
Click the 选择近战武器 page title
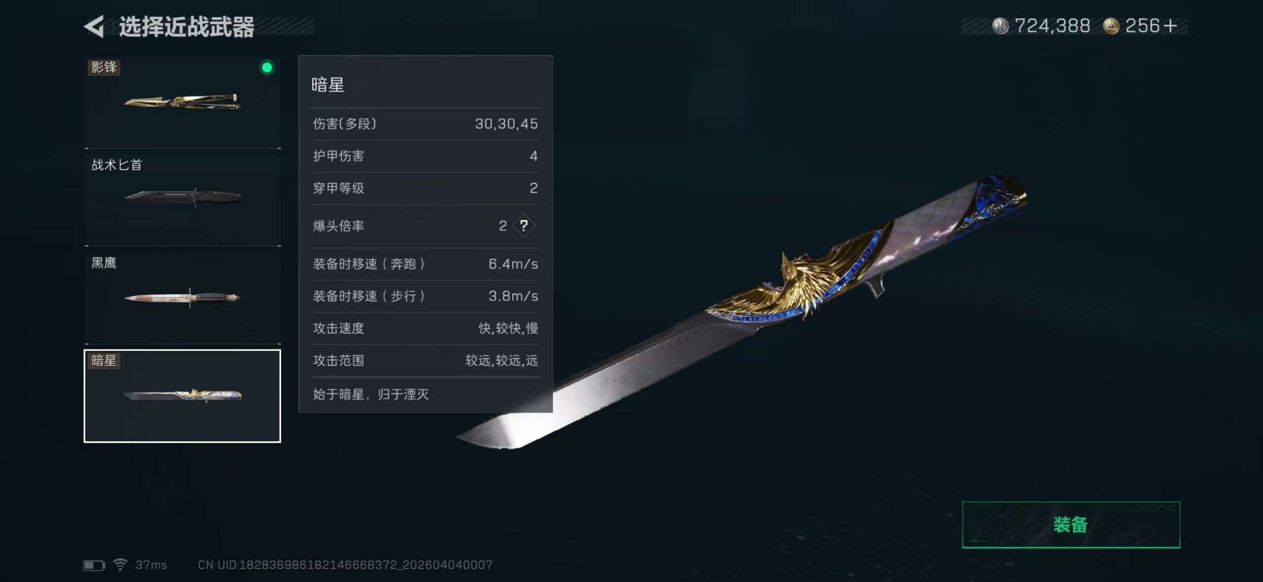[x=186, y=27]
